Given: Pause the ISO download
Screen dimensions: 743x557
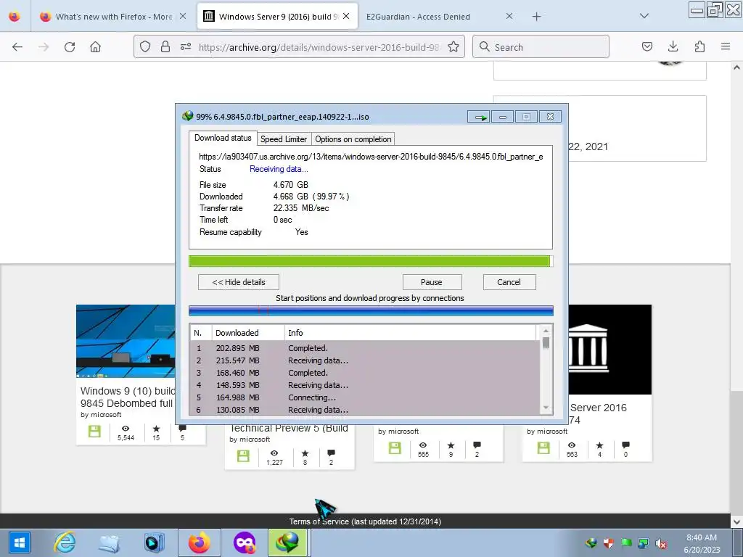Looking at the screenshot, I should click(x=432, y=282).
